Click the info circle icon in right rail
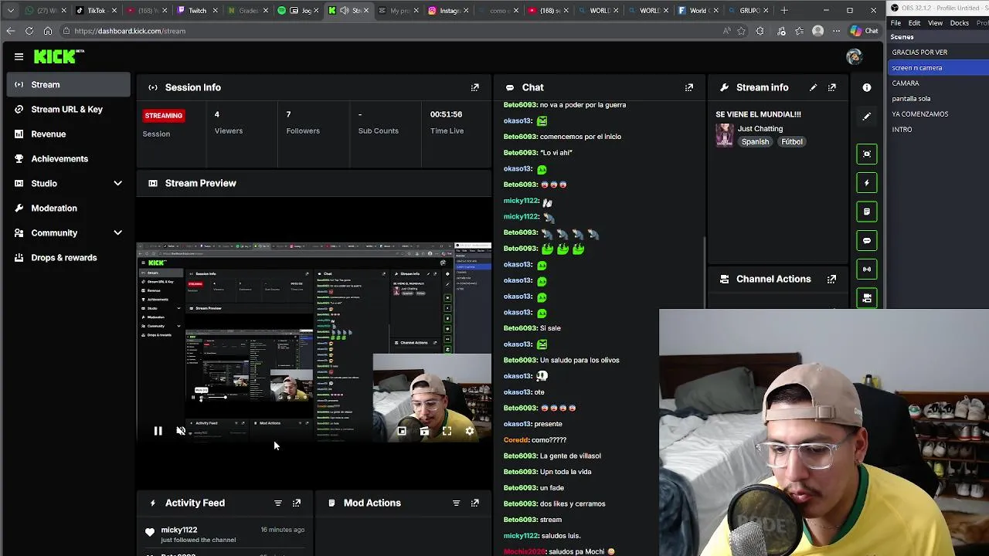The image size is (989, 556). coord(867,87)
